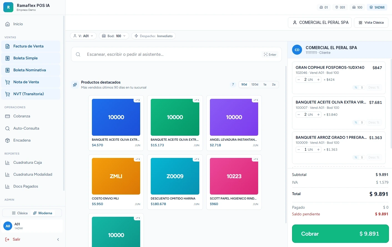The image size is (392, 247).
Task: Open the 1ADMI profile chip
Action: (377, 7)
